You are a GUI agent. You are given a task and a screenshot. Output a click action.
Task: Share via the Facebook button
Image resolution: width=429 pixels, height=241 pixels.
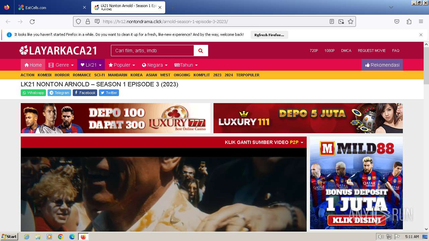pyautogui.click(x=85, y=93)
